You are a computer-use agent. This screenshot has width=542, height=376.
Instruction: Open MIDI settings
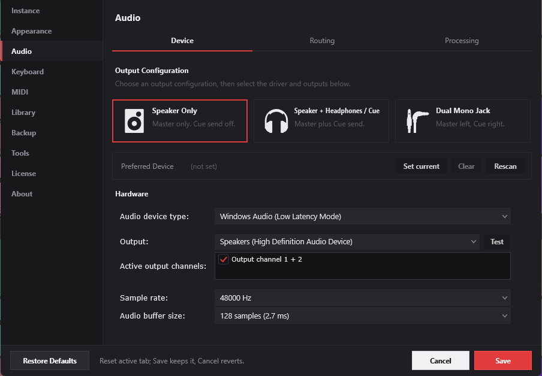(52, 92)
